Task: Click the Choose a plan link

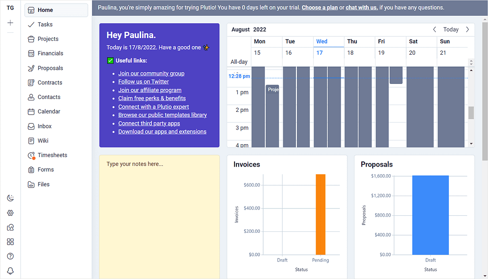Action: pos(320,8)
